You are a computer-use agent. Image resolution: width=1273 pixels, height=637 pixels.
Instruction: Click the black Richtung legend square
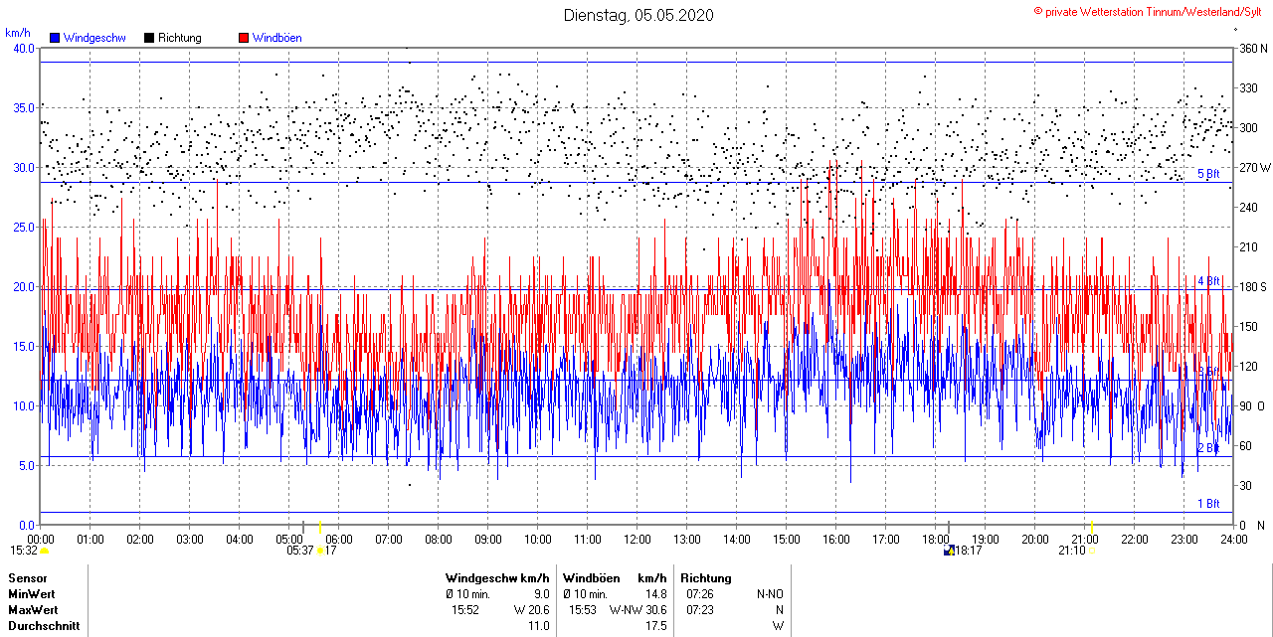[x=149, y=38]
